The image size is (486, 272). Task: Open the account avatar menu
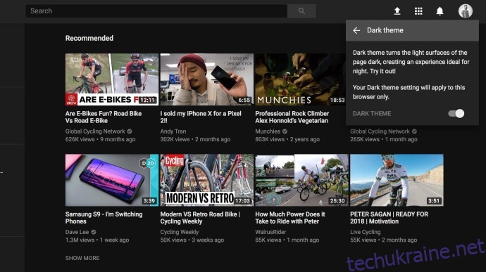(x=466, y=11)
